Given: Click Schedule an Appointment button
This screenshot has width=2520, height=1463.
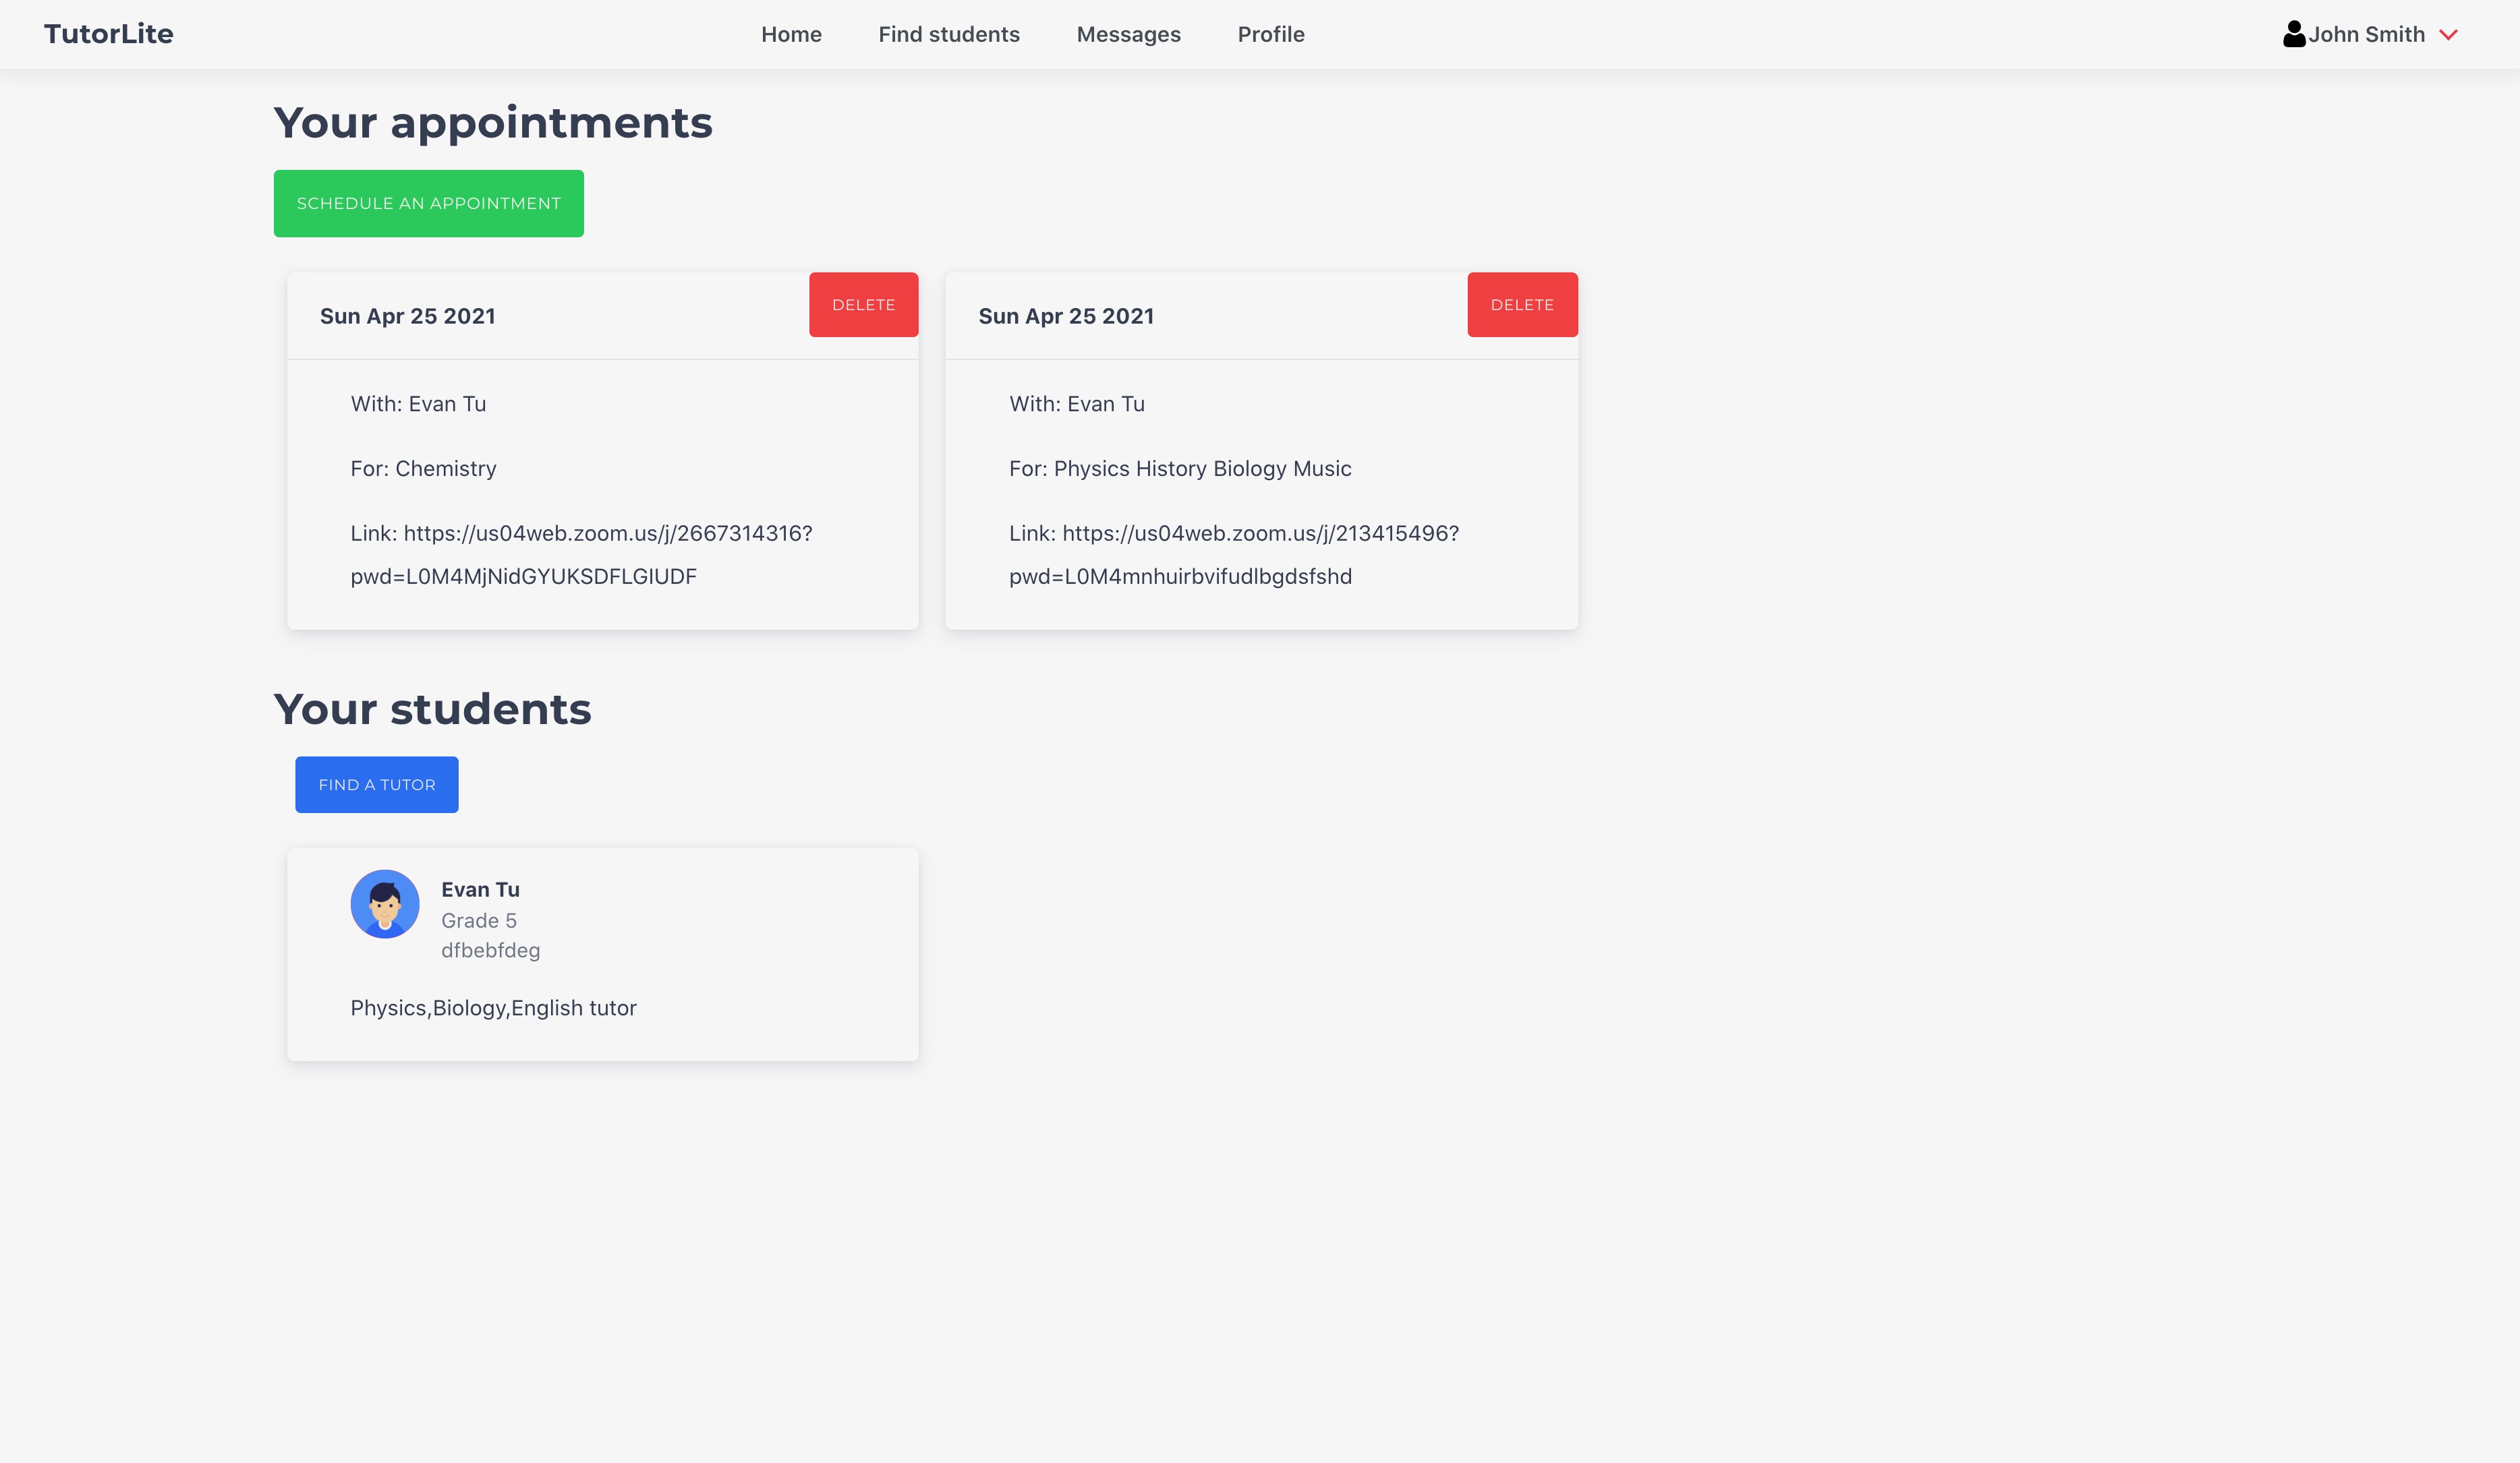Looking at the screenshot, I should [428, 203].
